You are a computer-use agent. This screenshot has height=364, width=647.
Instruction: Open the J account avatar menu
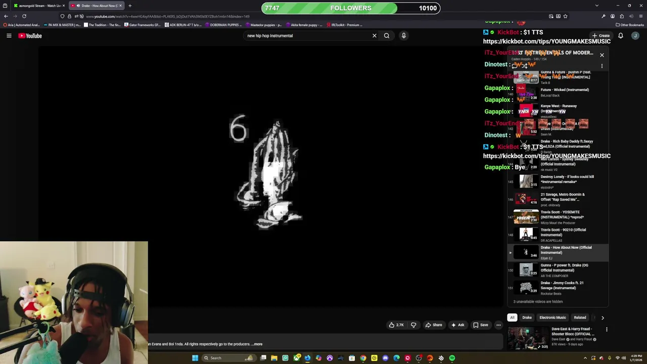(x=635, y=36)
